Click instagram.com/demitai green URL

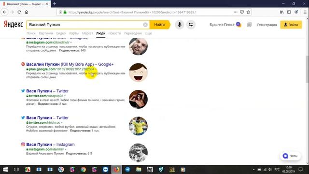tap(46, 149)
